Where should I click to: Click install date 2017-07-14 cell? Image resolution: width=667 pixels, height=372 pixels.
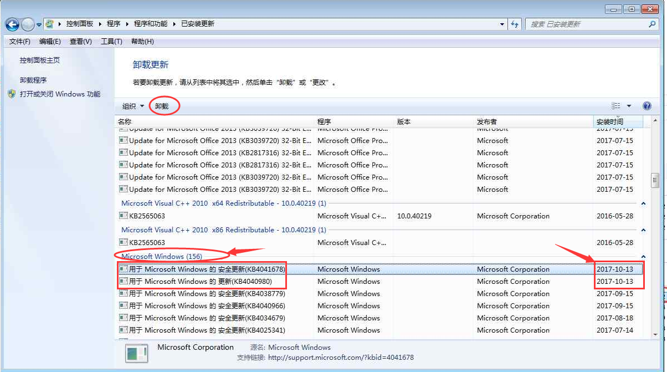(615, 330)
